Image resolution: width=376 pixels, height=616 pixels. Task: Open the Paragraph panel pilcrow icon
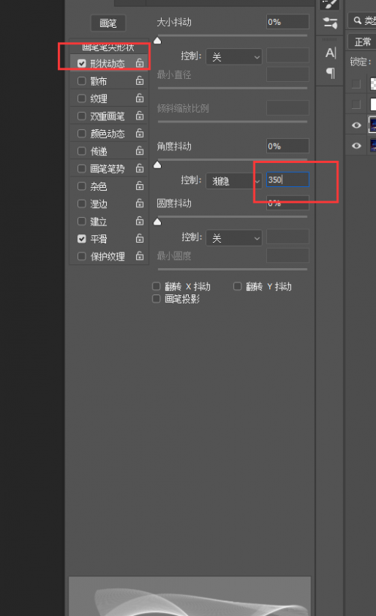331,73
